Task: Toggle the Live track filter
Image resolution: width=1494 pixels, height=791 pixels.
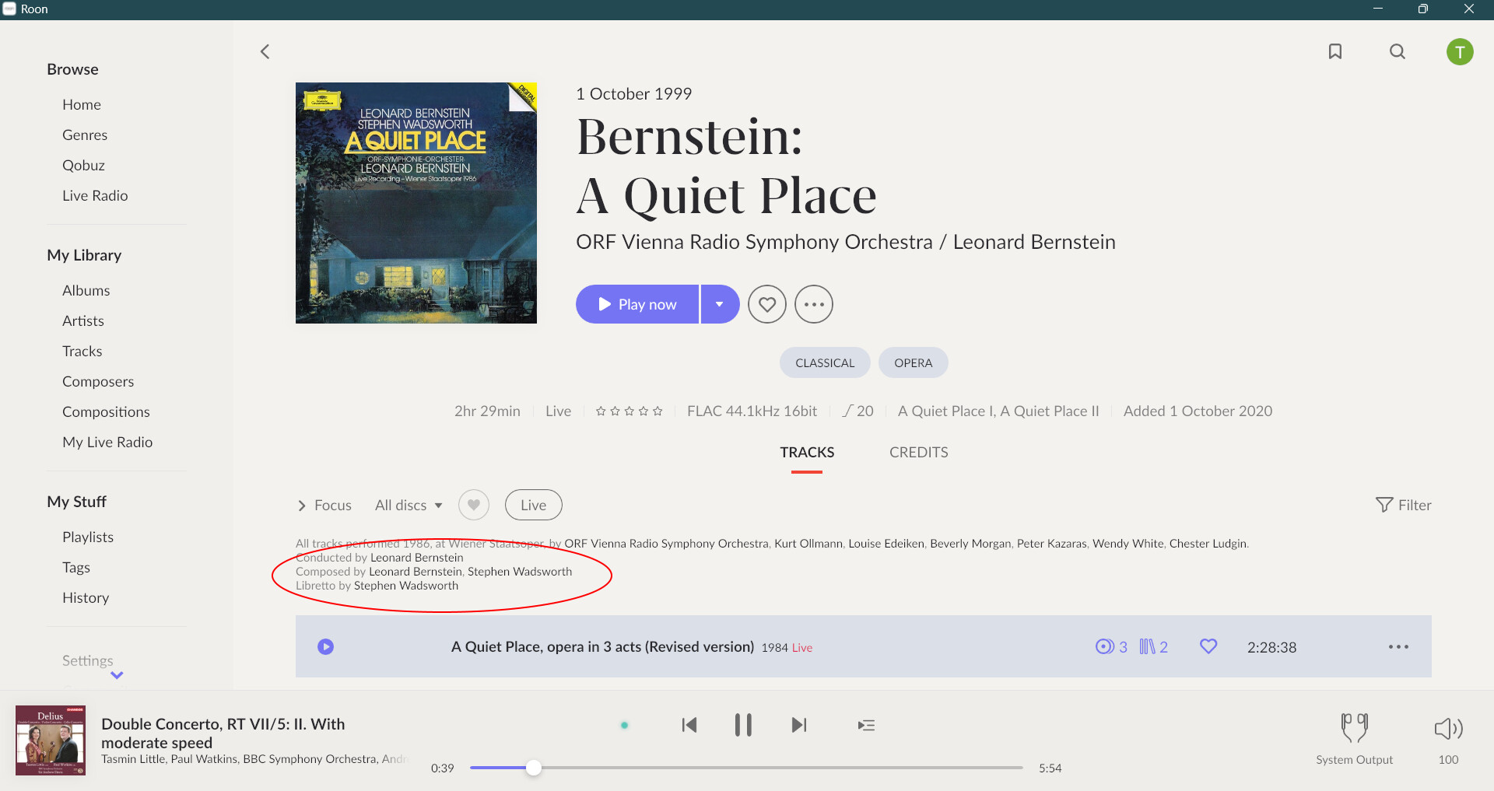Action: point(533,505)
